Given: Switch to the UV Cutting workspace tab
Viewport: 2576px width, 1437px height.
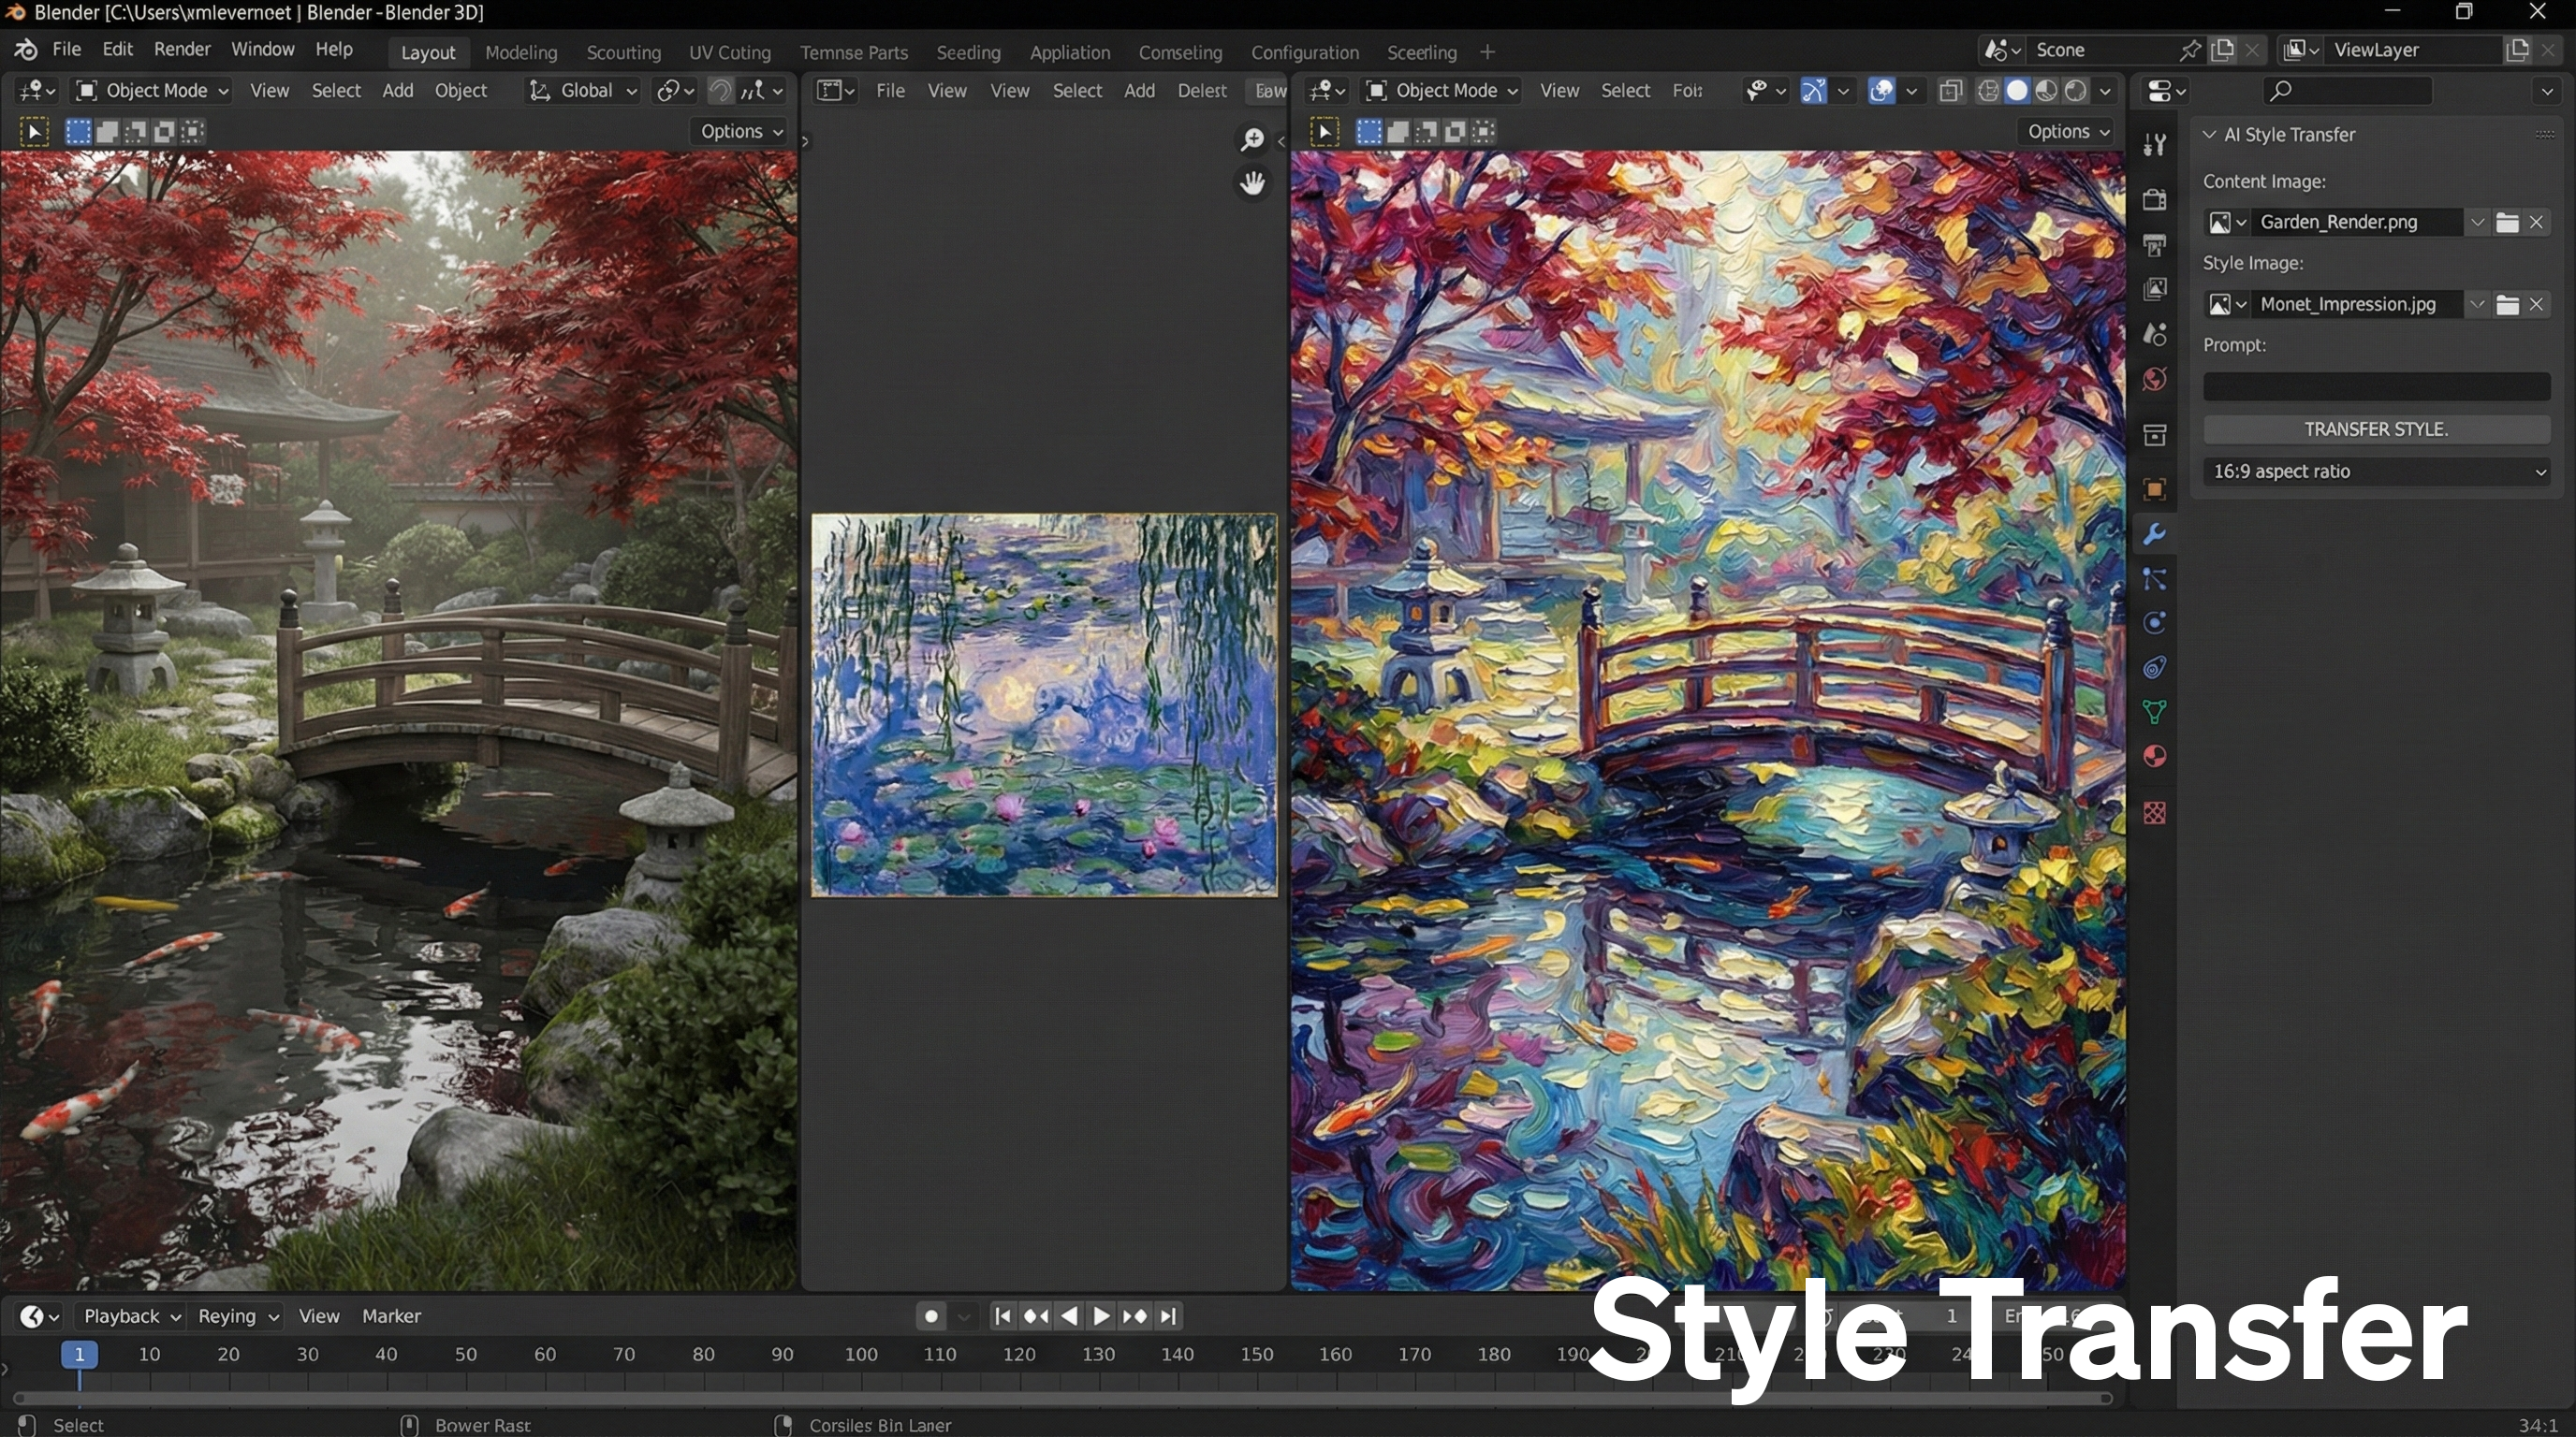Looking at the screenshot, I should [x=731, y=52].
